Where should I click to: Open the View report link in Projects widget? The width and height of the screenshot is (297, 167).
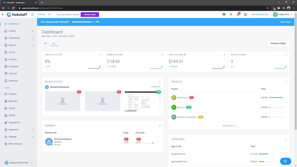pyautogui.click(x=228, y=126)
